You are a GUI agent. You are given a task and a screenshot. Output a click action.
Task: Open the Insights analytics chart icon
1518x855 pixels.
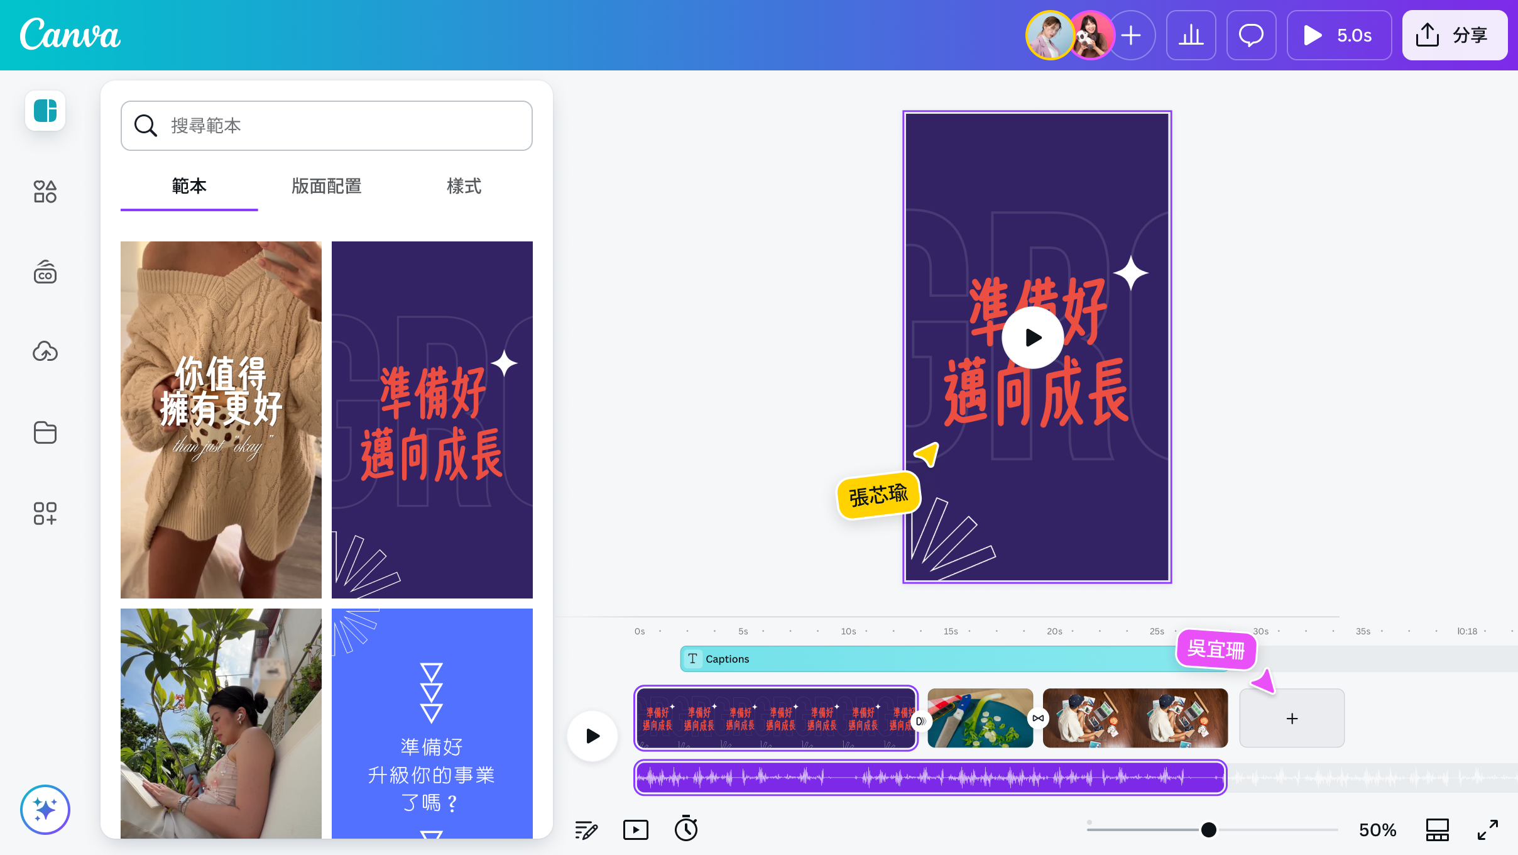(1191, 35)
